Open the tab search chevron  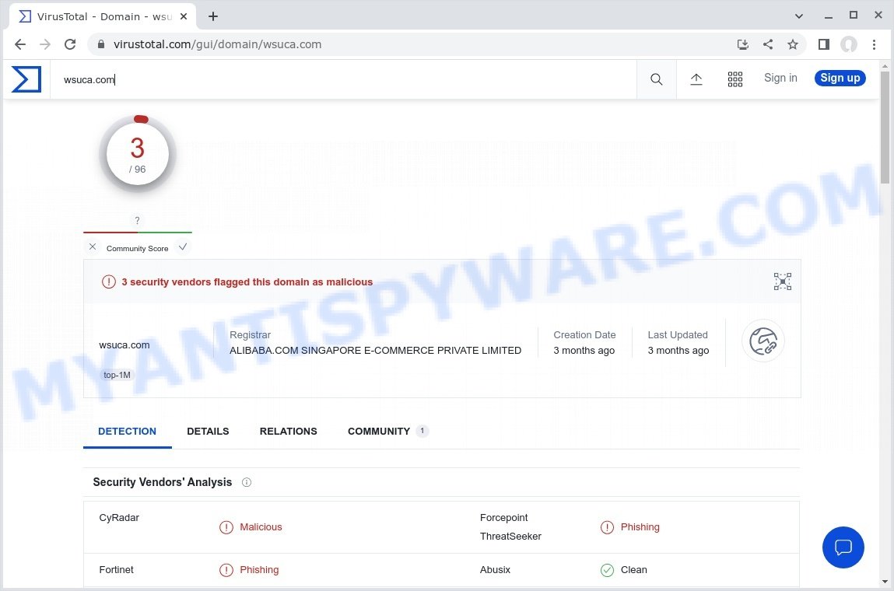(799, 16)
